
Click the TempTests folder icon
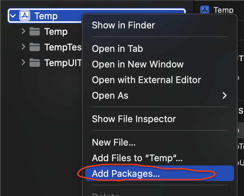[35, 47]
